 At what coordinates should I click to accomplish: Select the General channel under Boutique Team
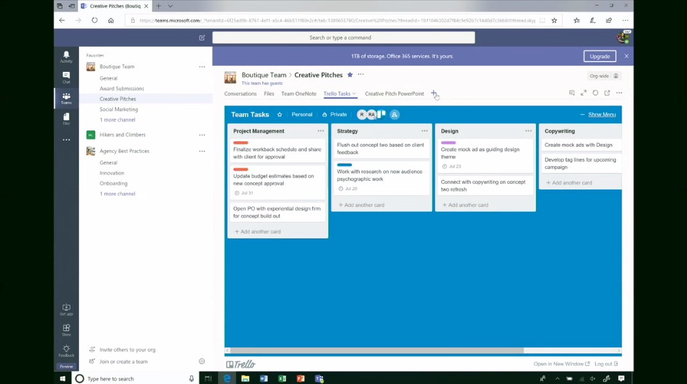click(x=109, y=78)
